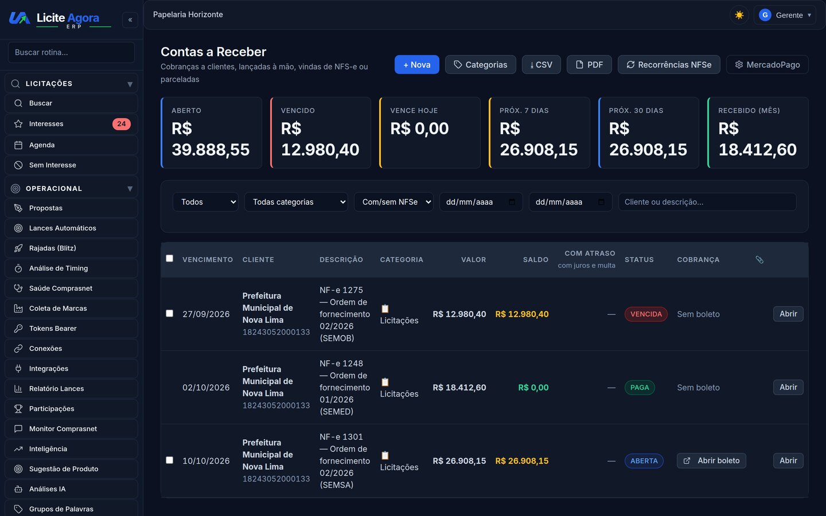Open Recorrências NFSe
Screen dimensions: 826x516
pos(669,65)
